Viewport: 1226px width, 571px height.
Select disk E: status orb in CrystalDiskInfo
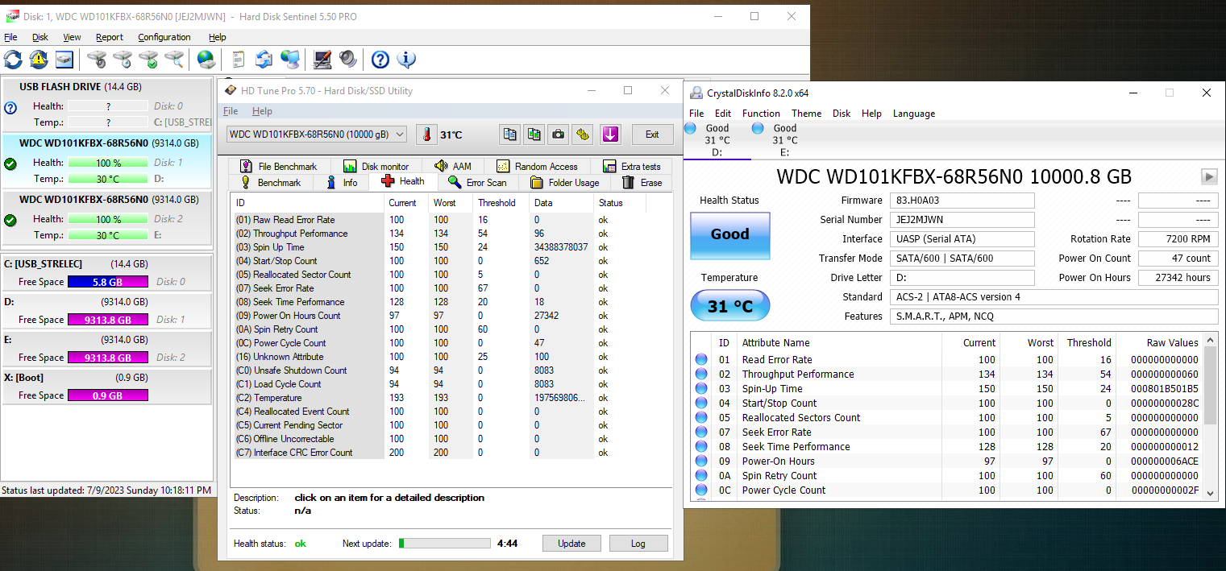point(758,128)
